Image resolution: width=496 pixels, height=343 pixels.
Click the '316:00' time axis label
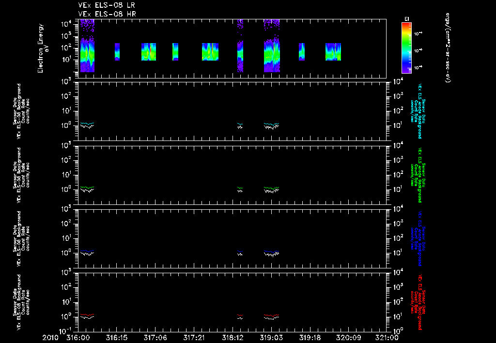pyautogui.click(x=78, y=338)
